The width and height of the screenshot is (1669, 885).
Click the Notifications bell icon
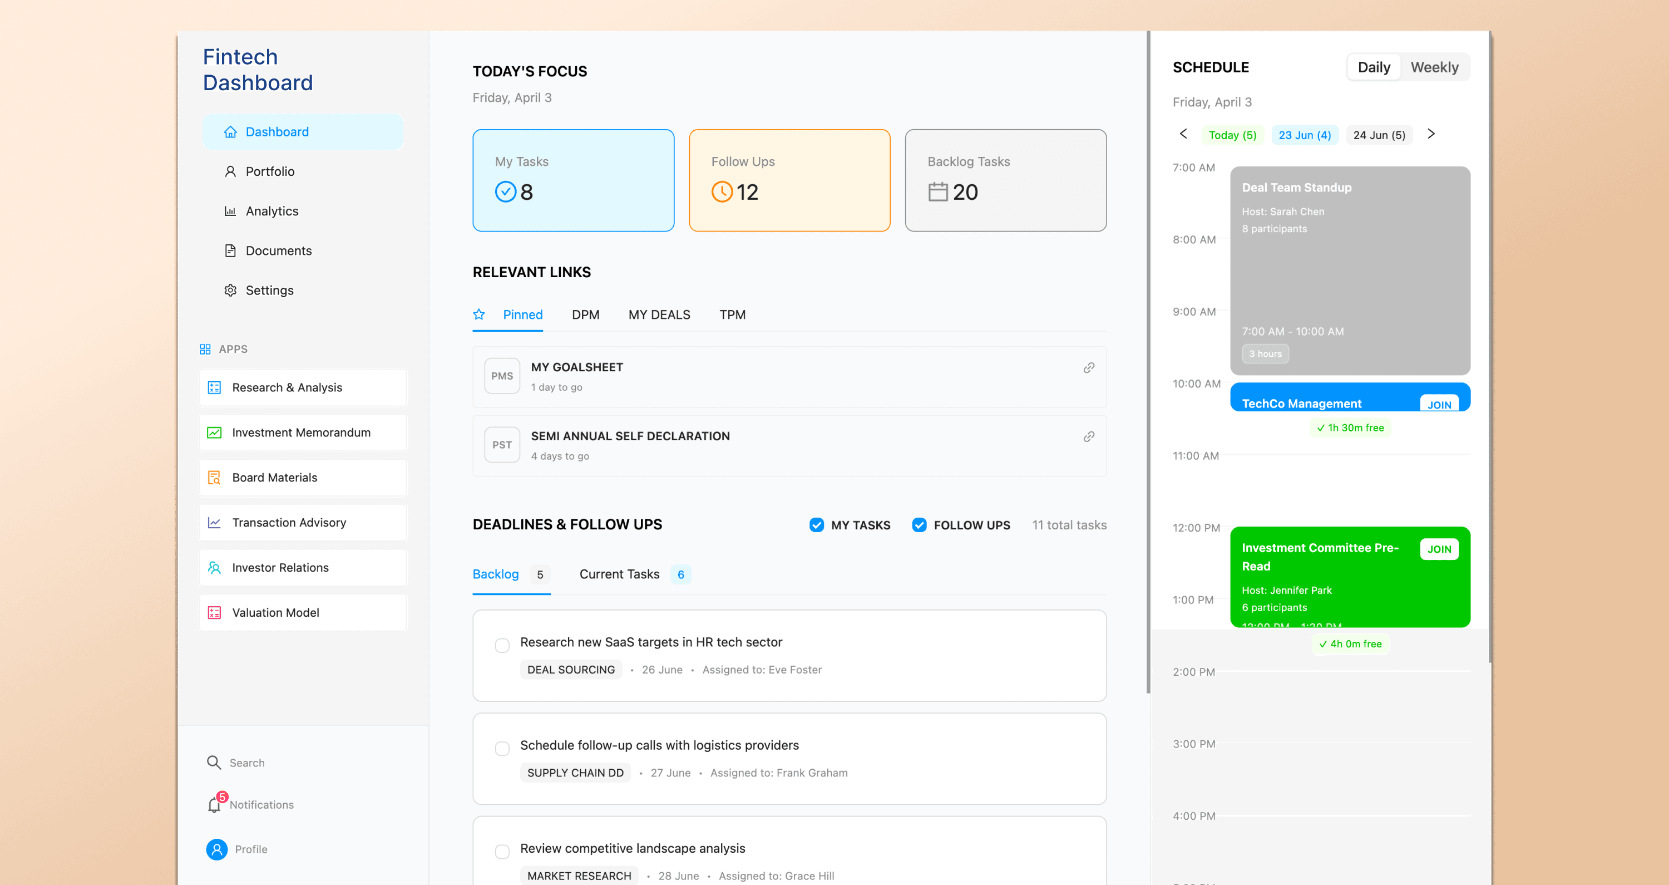pos(214,805)
